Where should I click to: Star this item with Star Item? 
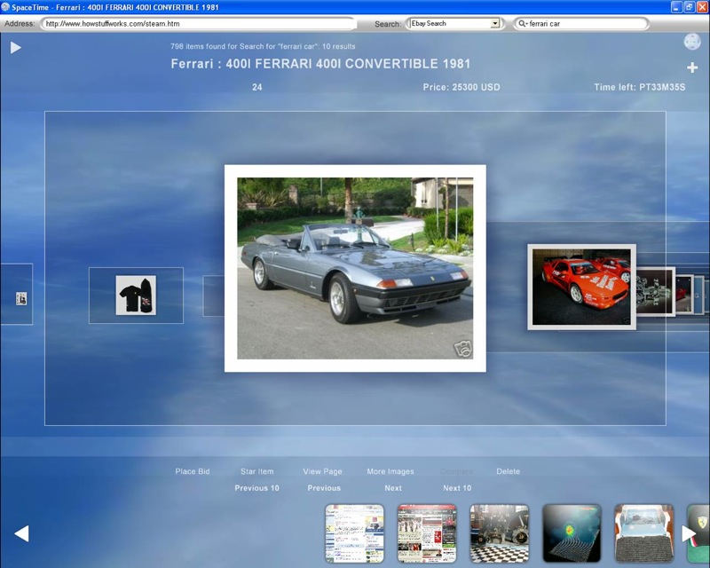[x=257, y=471]
